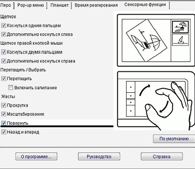195x169 pixels.
Task: Click the sailboat thumbnail in preview
Action: point(180,40)
